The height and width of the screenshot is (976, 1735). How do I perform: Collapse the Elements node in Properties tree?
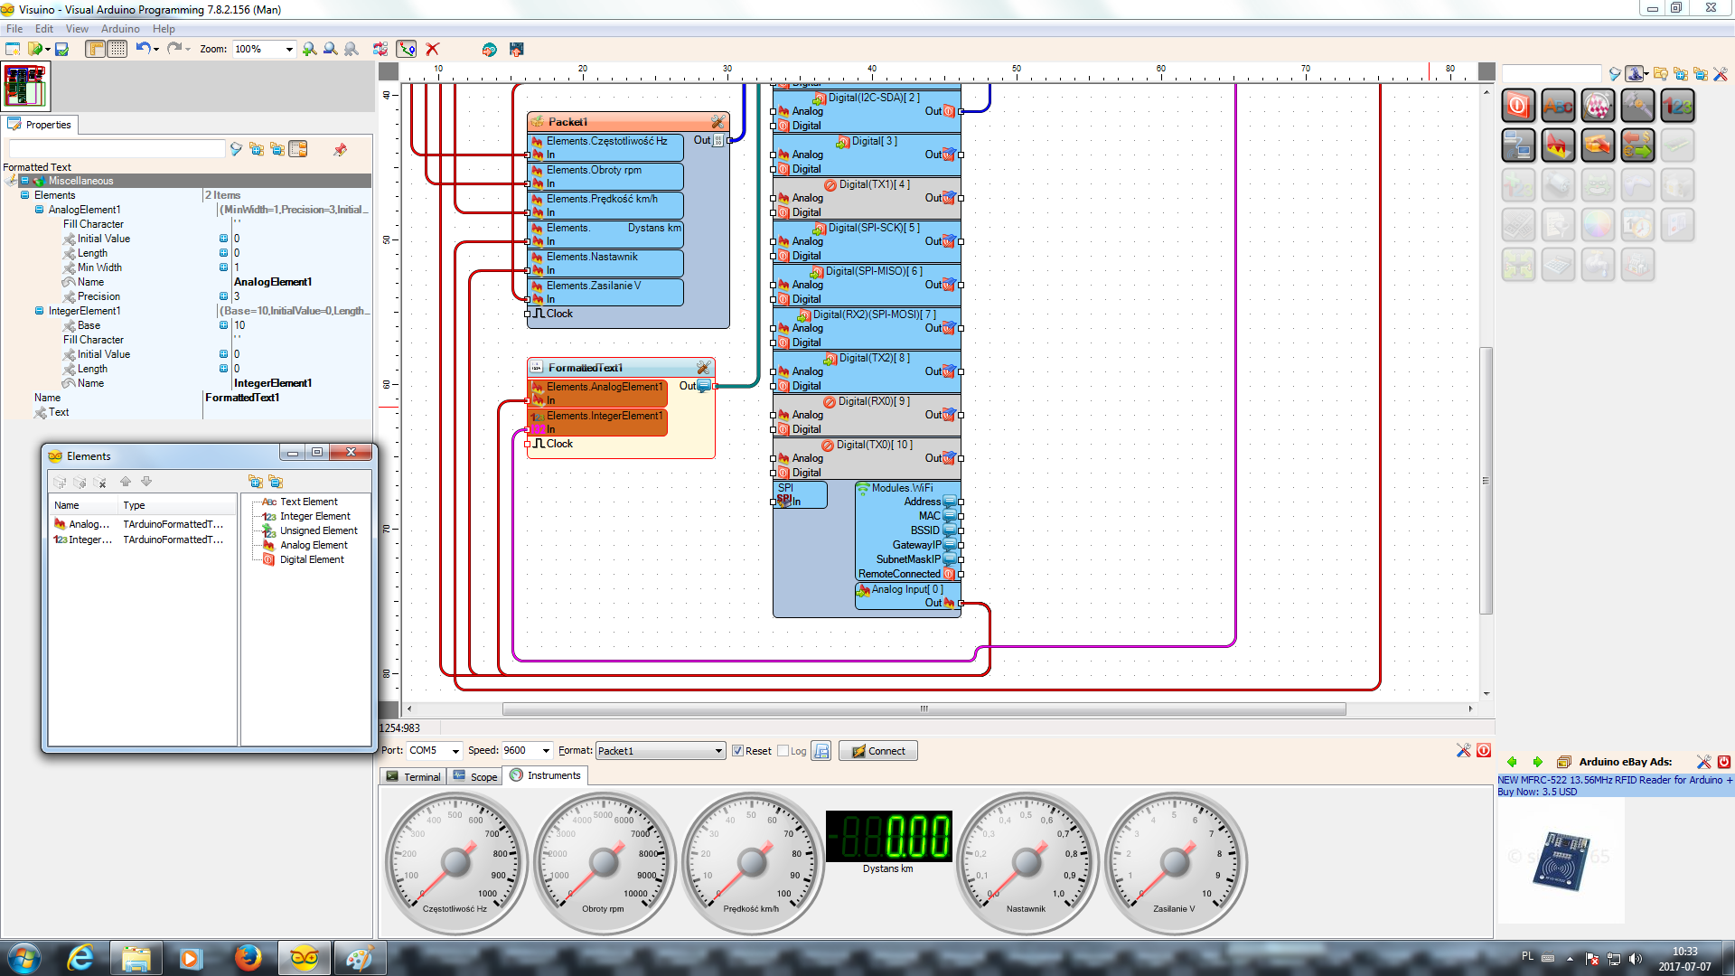point(24,195)
